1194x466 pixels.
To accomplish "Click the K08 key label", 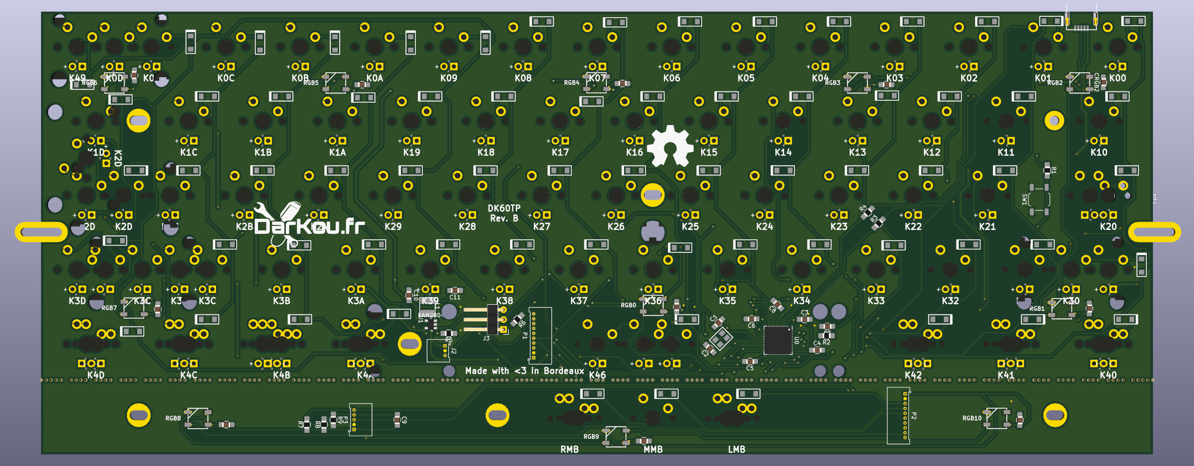I will click(523, 78).
